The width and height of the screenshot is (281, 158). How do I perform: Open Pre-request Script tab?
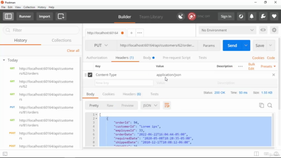[177, 57]
